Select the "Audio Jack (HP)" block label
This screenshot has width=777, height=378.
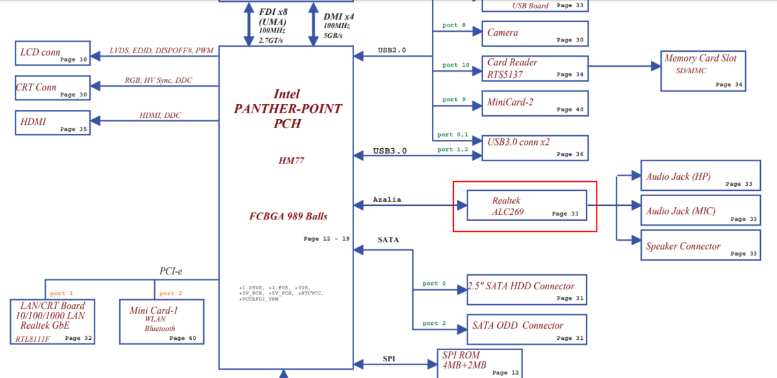pos(679,177)
